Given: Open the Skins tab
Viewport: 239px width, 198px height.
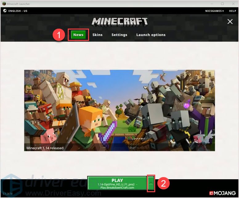Looking at the screenshot, I should coord(97,35).
